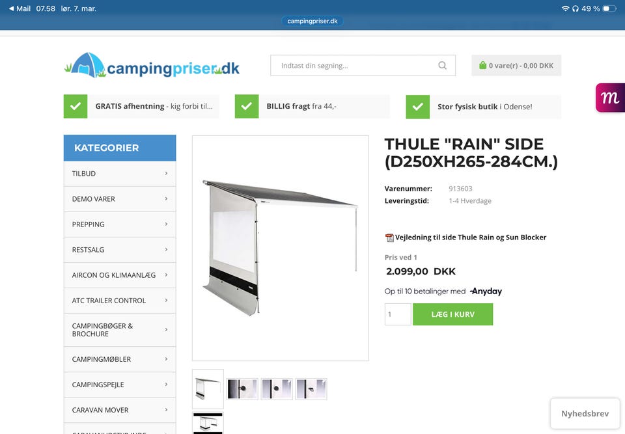This screenshot has height=434, width=625.
Task: Click the green checkmark beside BILLIG fragt
Action: point(247,107)
